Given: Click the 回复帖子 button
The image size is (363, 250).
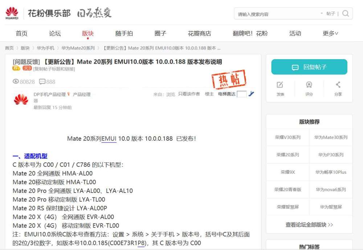Looking at the screenshot, I should coord(309,67).
